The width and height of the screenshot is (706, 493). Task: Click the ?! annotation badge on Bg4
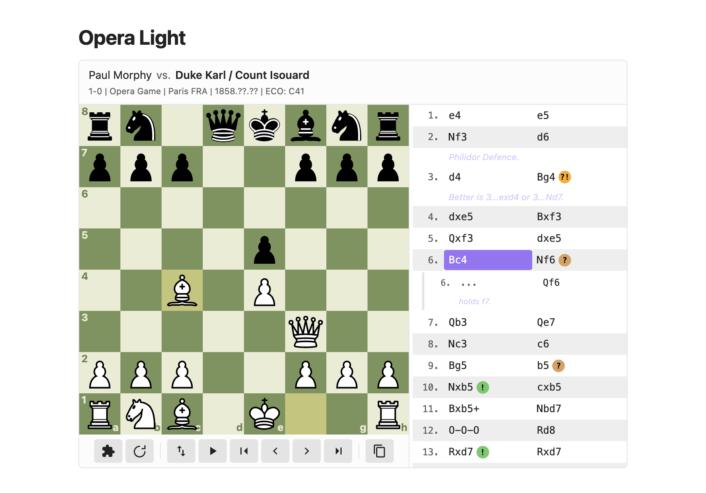[564, 177]
